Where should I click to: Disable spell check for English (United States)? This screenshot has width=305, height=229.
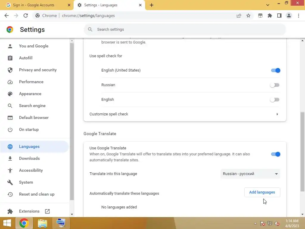[276, 70]
